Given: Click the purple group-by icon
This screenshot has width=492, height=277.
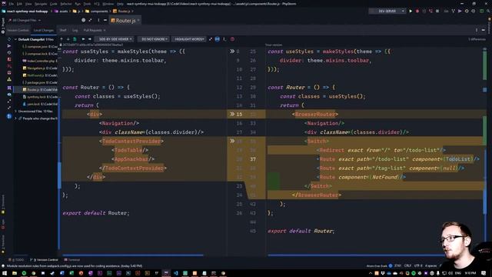Looking at the screenshot, I should (9, 88).
